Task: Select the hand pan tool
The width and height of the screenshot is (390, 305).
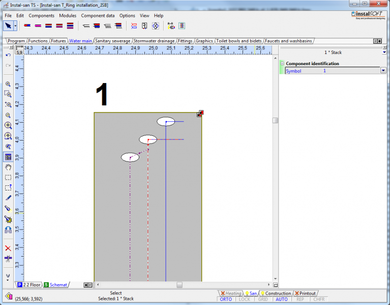Action: pos(8,167)
